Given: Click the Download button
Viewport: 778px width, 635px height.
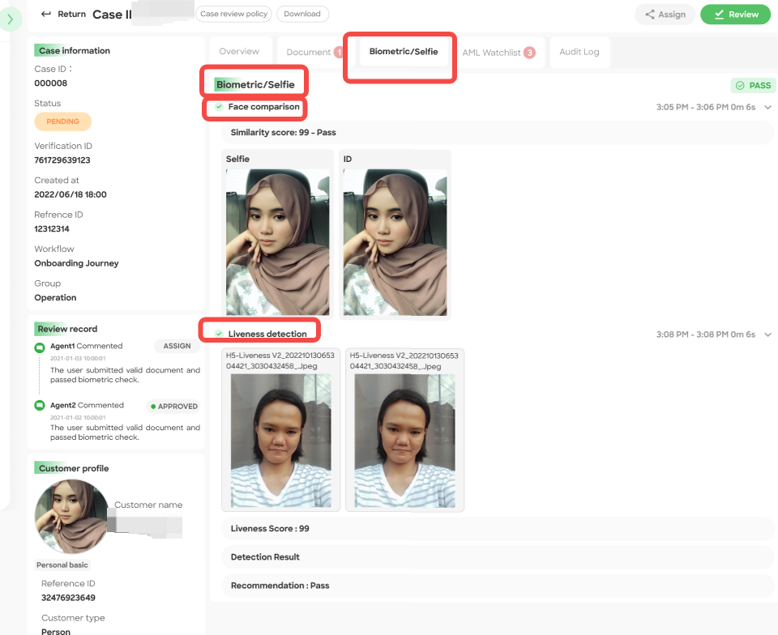Looking at the screenshot, I should pos(302,14).
